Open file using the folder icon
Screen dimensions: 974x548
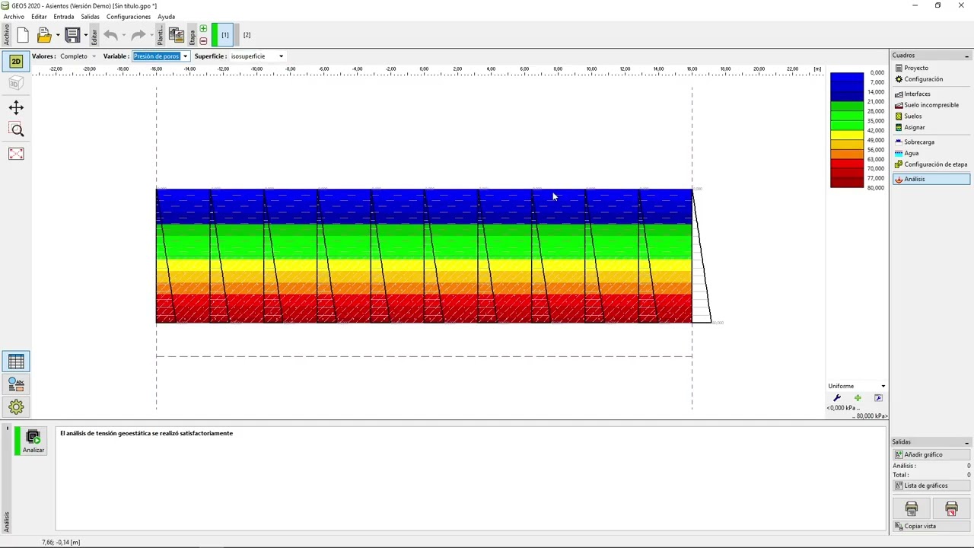pos(43,35)
